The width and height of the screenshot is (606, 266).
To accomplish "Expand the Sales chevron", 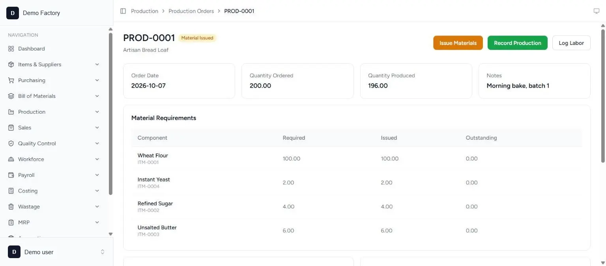I will 97,127.
